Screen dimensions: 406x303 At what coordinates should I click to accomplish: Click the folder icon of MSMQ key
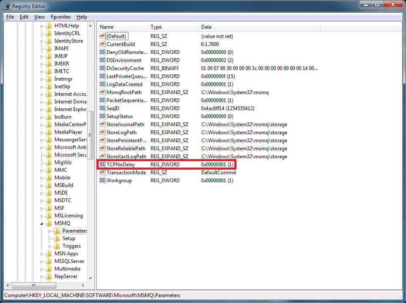point(49,223)
